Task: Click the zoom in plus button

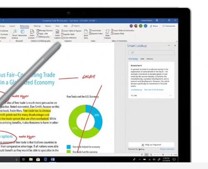Action: (x=171, y=154)
